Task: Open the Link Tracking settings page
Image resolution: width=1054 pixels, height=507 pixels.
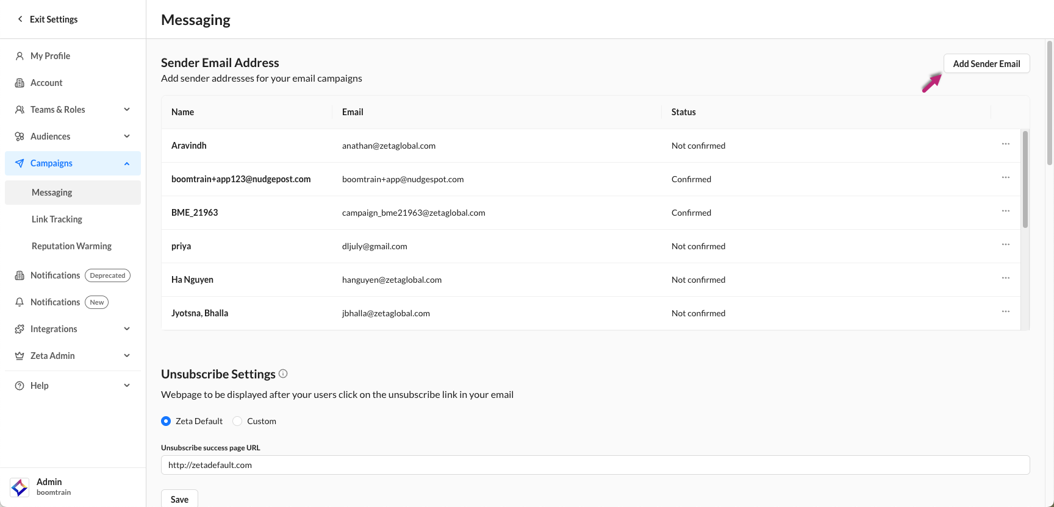Action: pyautogui.click(x=57, y=219)
